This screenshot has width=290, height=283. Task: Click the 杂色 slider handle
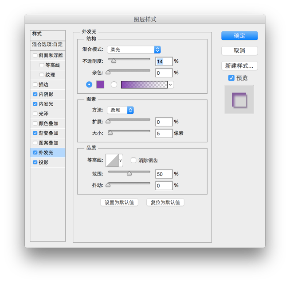click(108, 72)
